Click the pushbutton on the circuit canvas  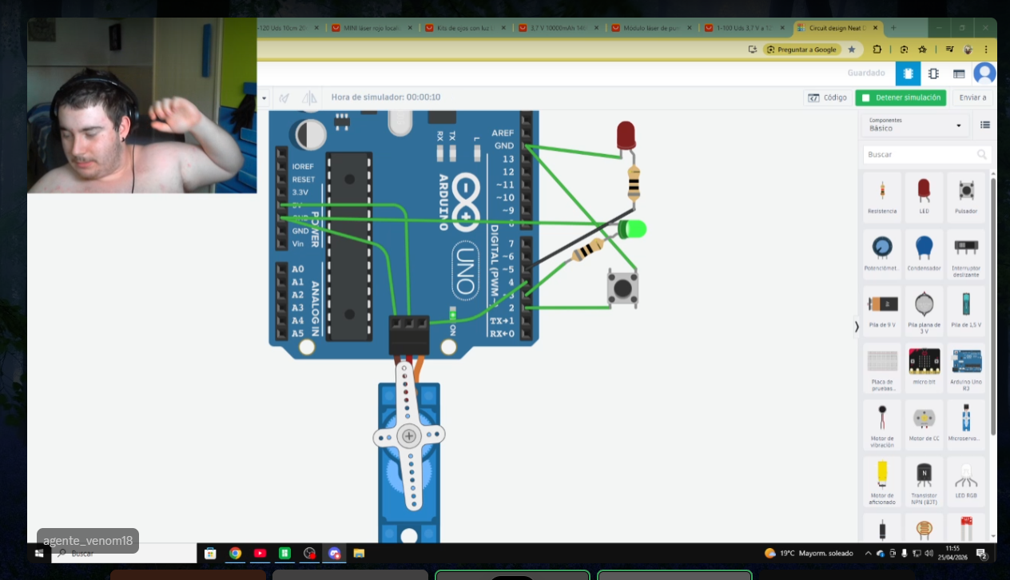point(622,288)
